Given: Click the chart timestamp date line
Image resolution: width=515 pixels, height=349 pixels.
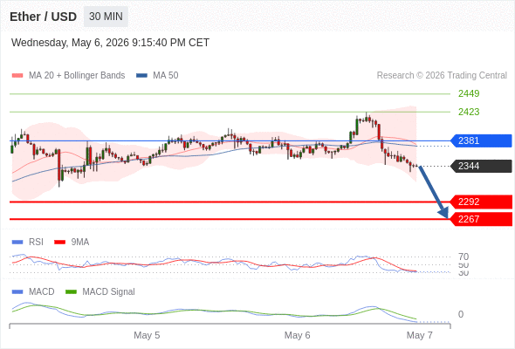Looking at the screenshot, I should (110, 43).
